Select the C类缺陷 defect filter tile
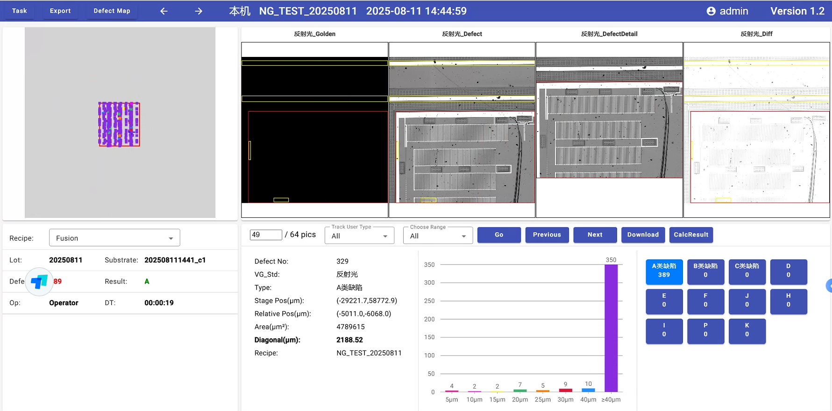The width and height of the screenshot is (832, 411). (x=747, y=271)
